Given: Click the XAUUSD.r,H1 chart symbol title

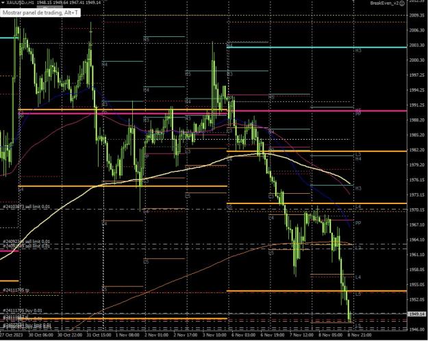Looking at the screenshot, I should (x=20, y=2).
